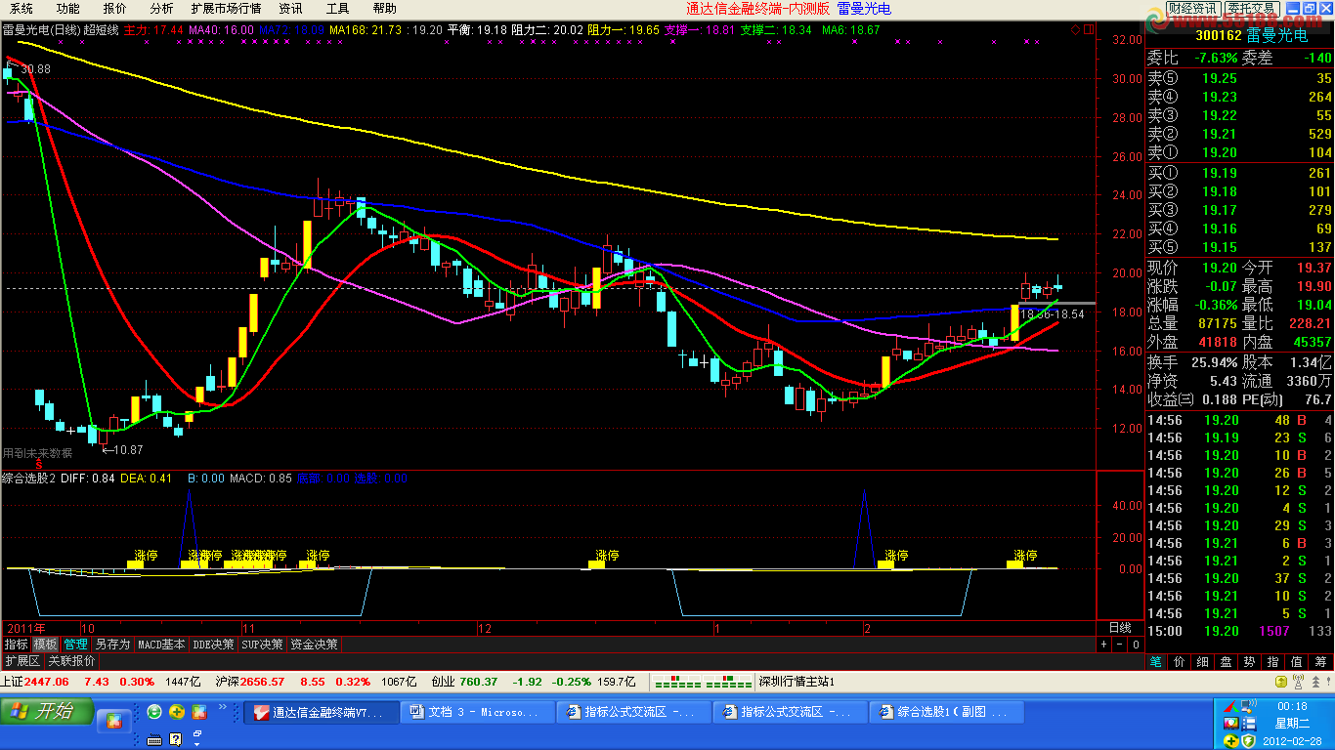Click the minus zoom button below 日线
The height and width of the screenshot is (750, 1335).
(x=1120, y=645)
